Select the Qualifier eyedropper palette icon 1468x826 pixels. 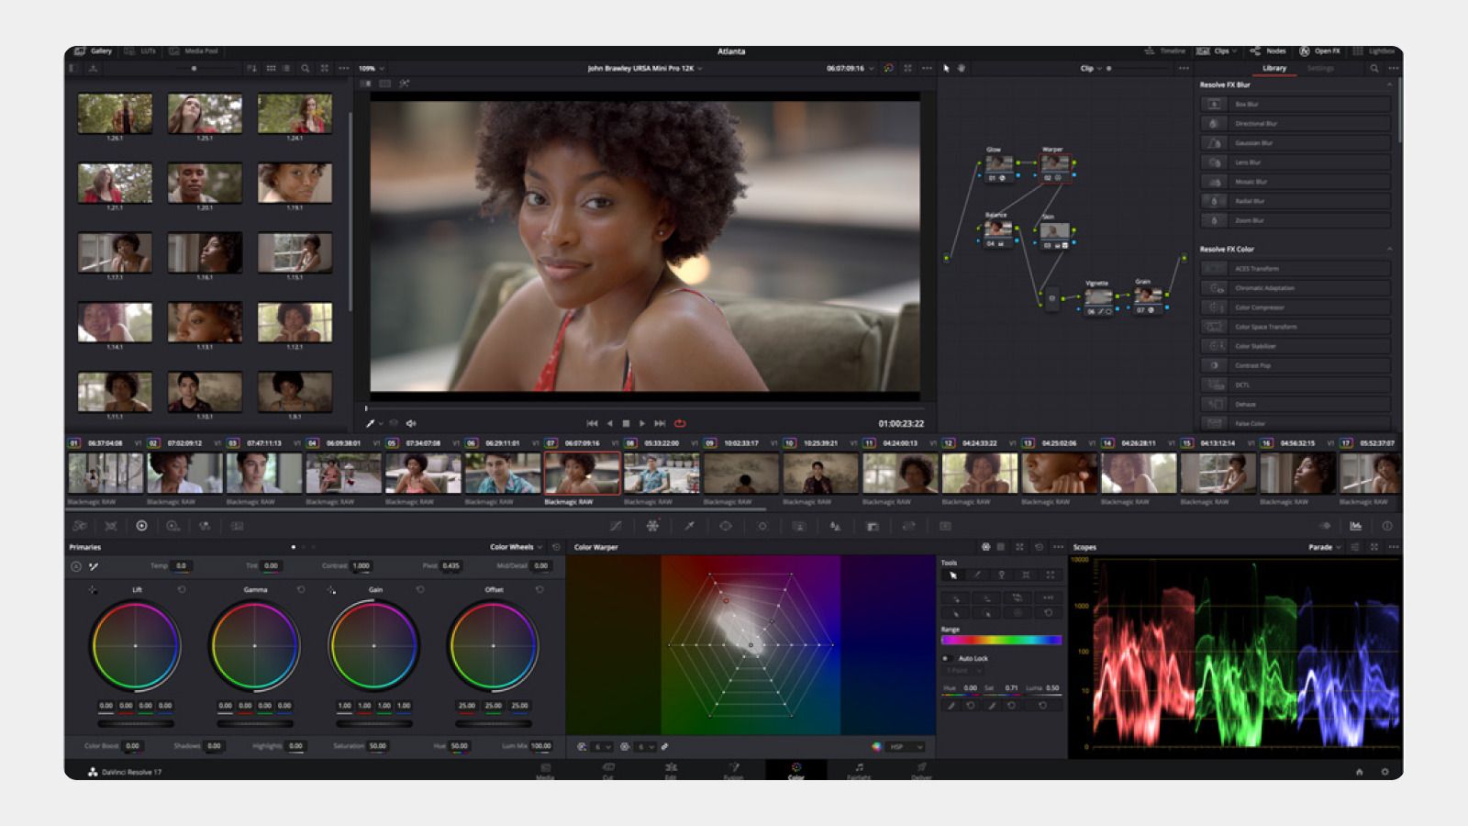pos(689,526)
